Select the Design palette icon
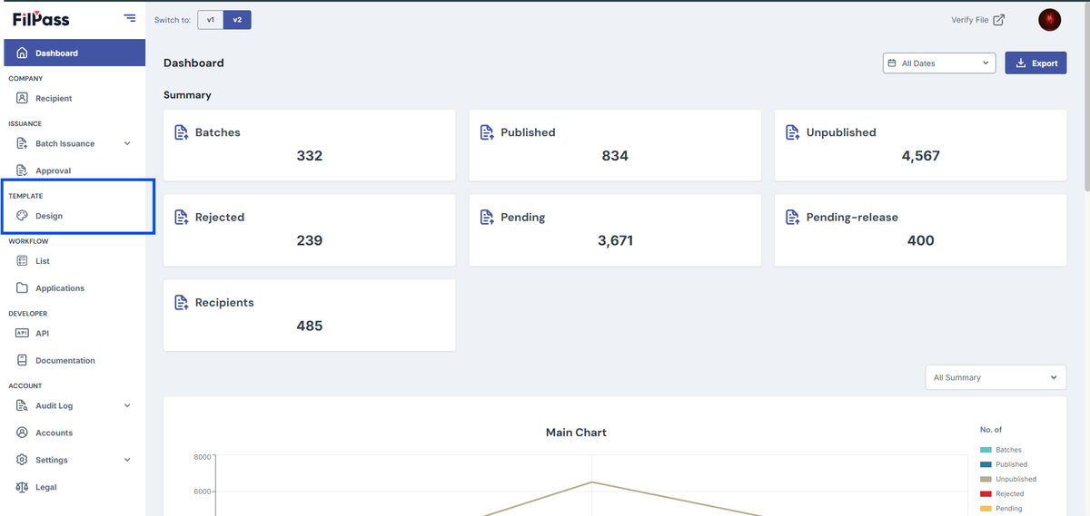 tap(23, 216)
